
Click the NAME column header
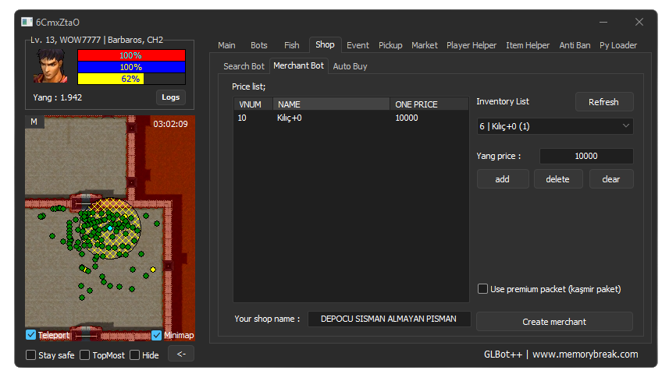pos(332,104)
